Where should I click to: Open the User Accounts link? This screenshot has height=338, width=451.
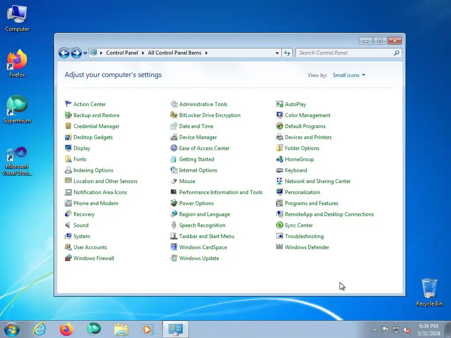coord(90,247)
